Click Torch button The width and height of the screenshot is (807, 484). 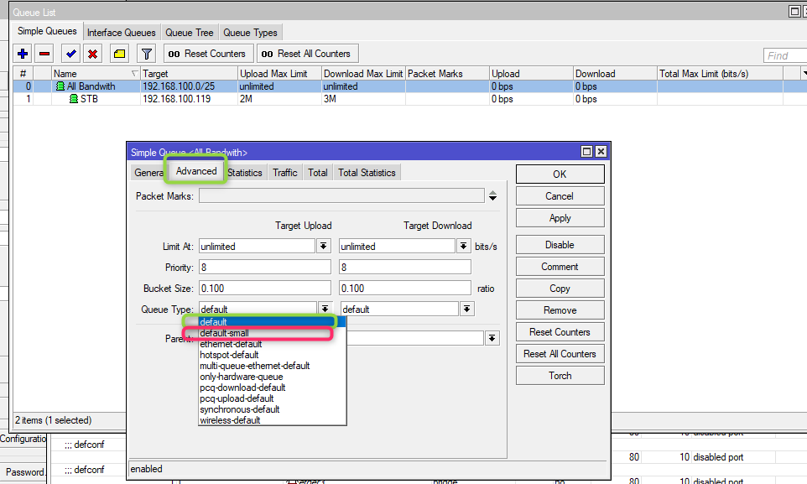point(560,375)
